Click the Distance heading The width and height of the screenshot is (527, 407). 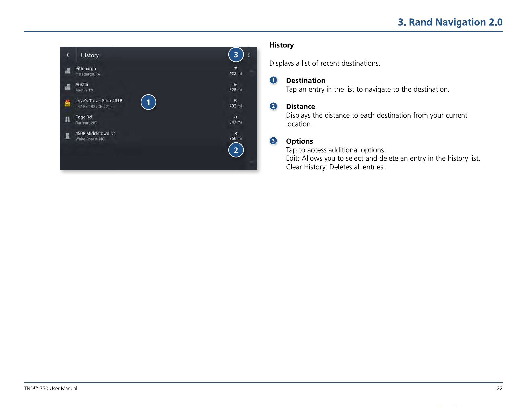pyautogui.click(x=300, y=107)
